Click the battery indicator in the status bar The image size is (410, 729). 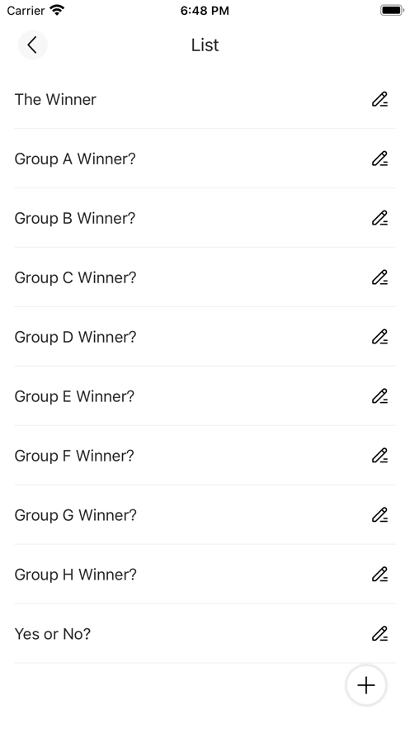click(392, 10)
